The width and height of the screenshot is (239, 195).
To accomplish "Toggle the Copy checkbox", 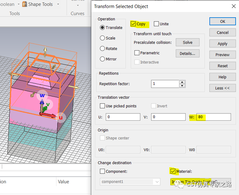I will pos(133,24).
